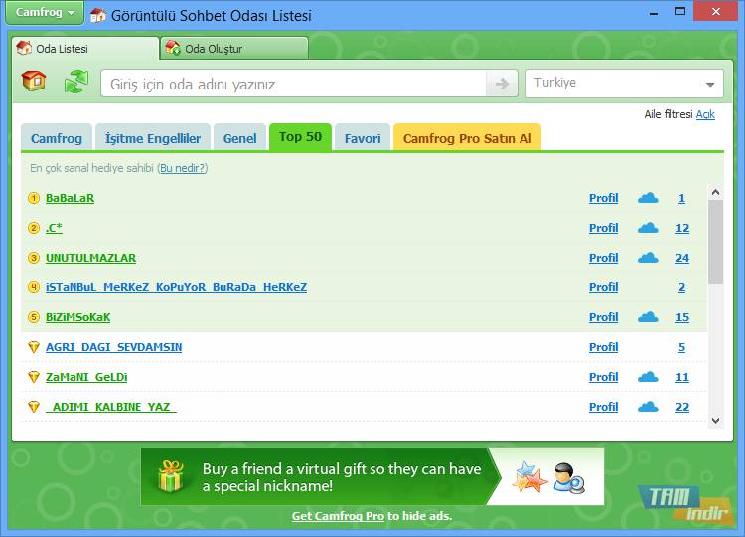Select the İşitme Engelliler tab

(153, 138)
